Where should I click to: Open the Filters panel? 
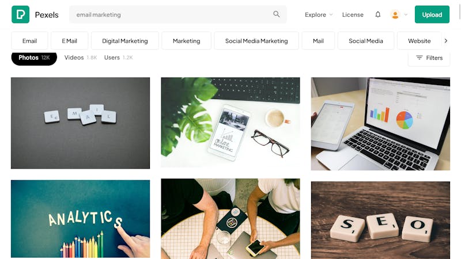tap(429, 58)
